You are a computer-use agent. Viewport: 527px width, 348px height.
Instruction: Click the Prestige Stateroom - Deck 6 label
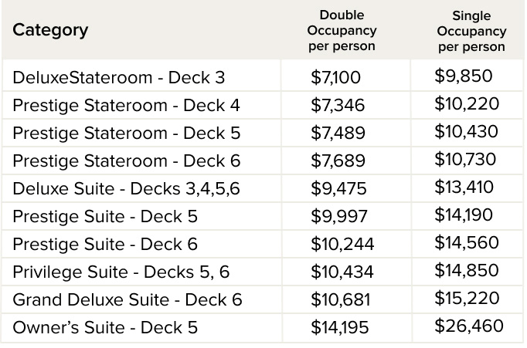pos(126,160)
